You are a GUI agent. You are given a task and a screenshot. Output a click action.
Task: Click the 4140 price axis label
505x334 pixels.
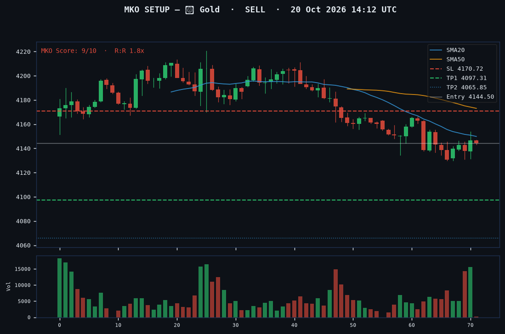[23, 149]
